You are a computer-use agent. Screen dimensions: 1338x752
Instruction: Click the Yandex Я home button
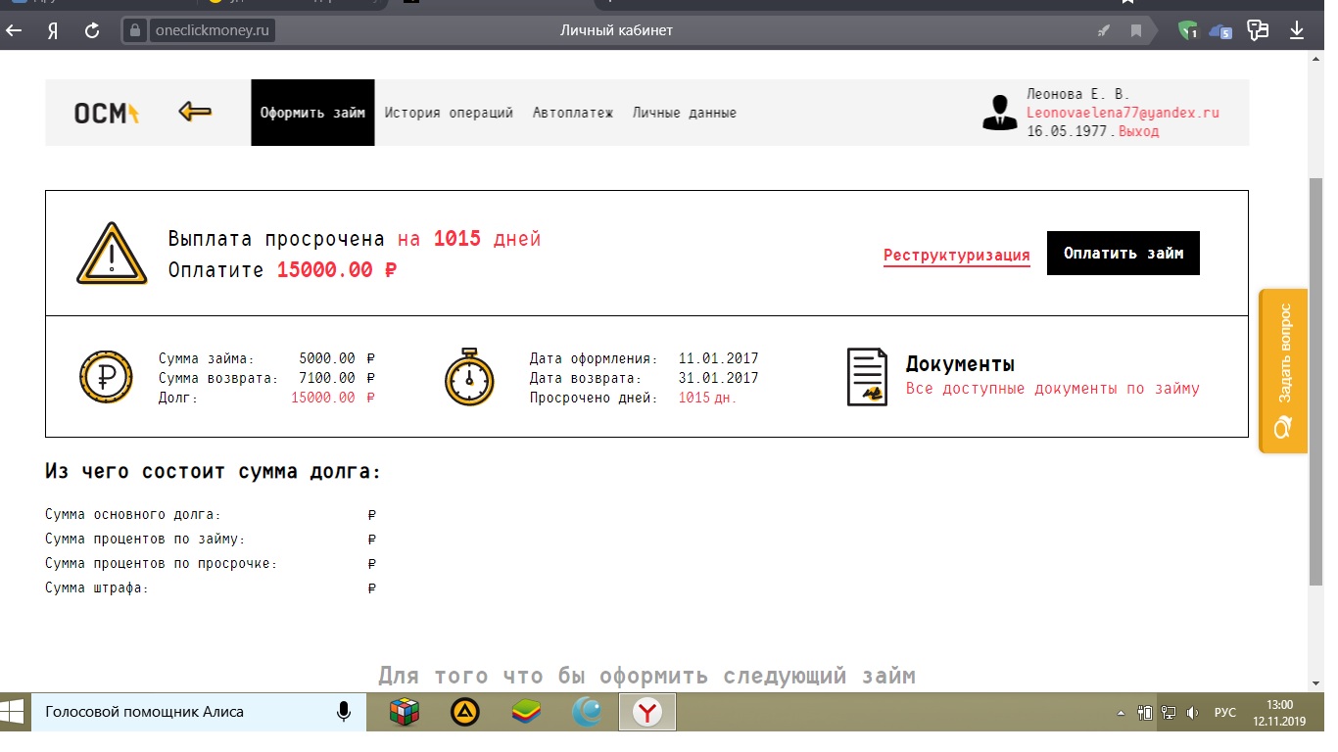click(53, 30)
